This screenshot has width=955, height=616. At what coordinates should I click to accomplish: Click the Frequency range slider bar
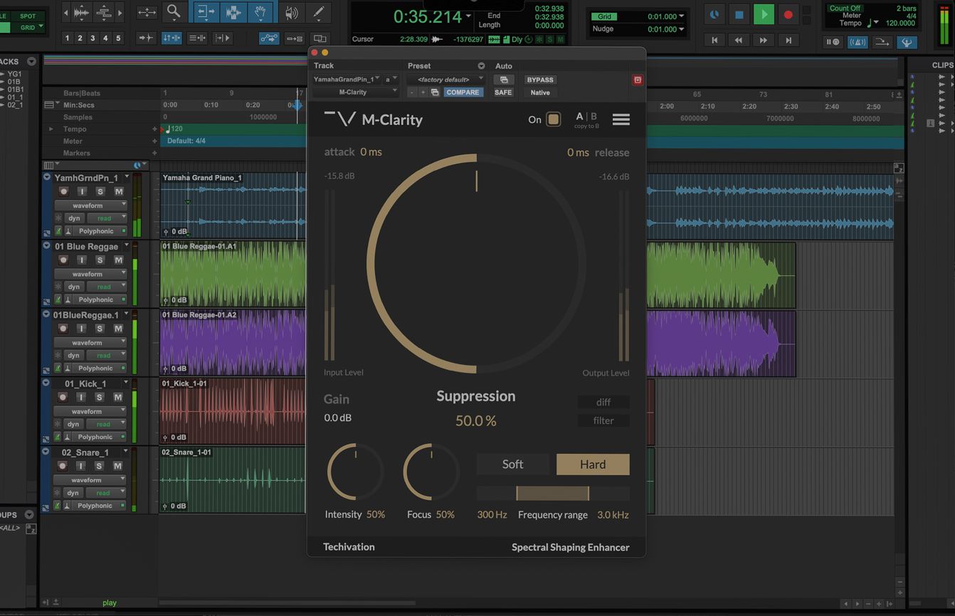552,494
